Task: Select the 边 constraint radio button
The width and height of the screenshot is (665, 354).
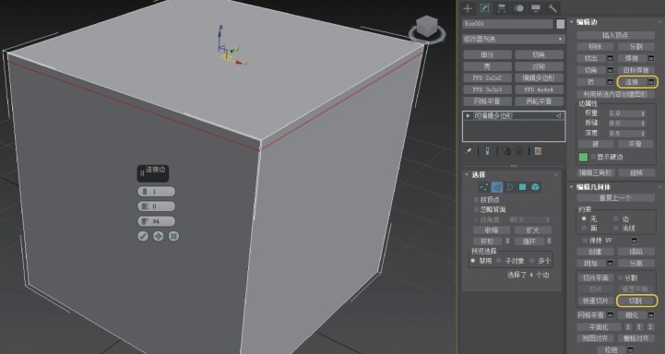Action: coord(616,218)
